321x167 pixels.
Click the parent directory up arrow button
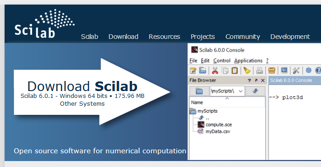pos(255,91)
